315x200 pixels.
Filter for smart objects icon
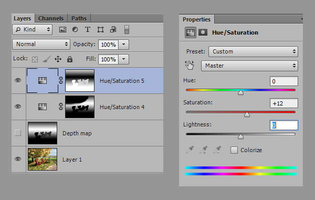click(x=113, y=29)
